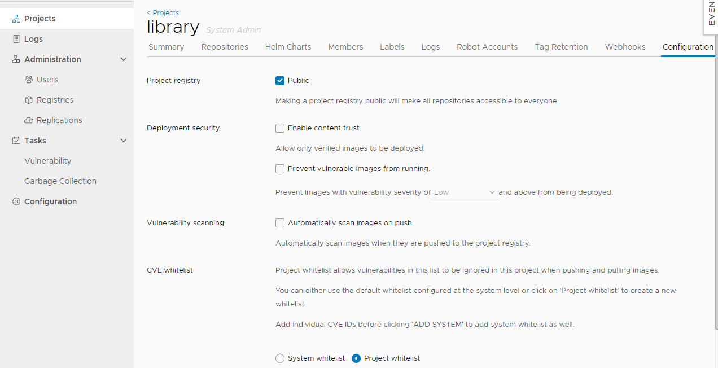Uncheck the Public project registry checkbox
The image size is (718, 368).
[280, 80]
